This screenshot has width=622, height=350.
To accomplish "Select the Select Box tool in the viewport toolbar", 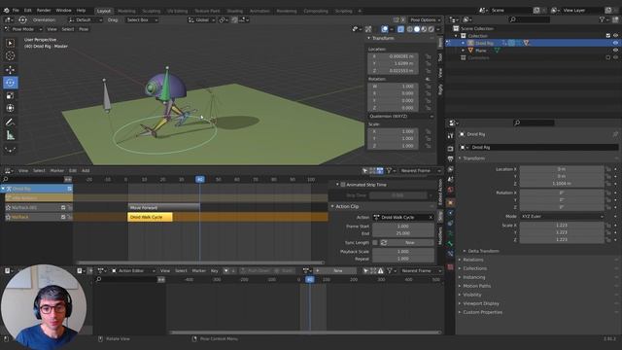I will pyautogui.click(x=11, y=43).
